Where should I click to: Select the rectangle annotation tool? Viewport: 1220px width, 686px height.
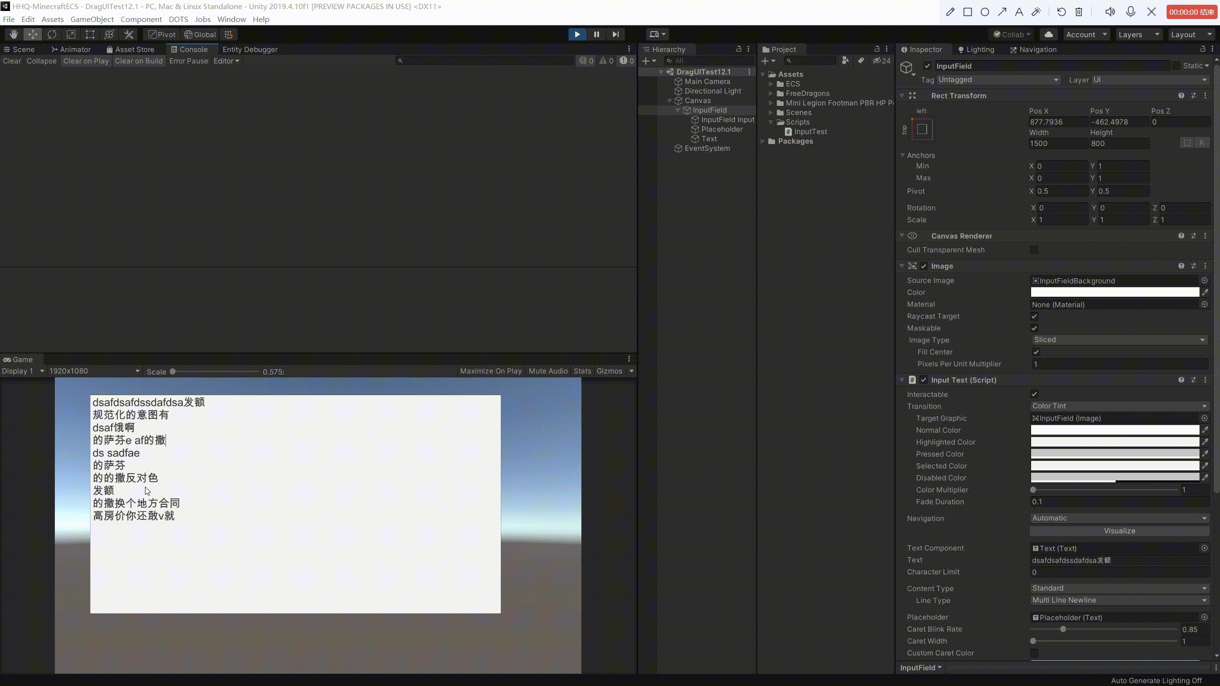point(967,12)
